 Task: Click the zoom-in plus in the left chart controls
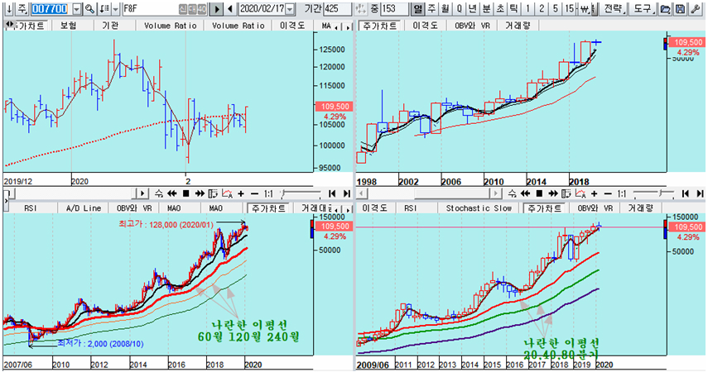[x=241, y=193]
